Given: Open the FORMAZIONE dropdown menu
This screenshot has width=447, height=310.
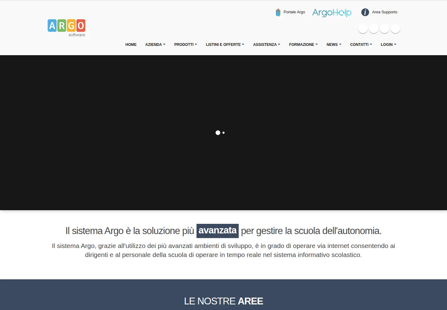Looking at the screenshot, I should pyautogui.click(x=303, y=45).
